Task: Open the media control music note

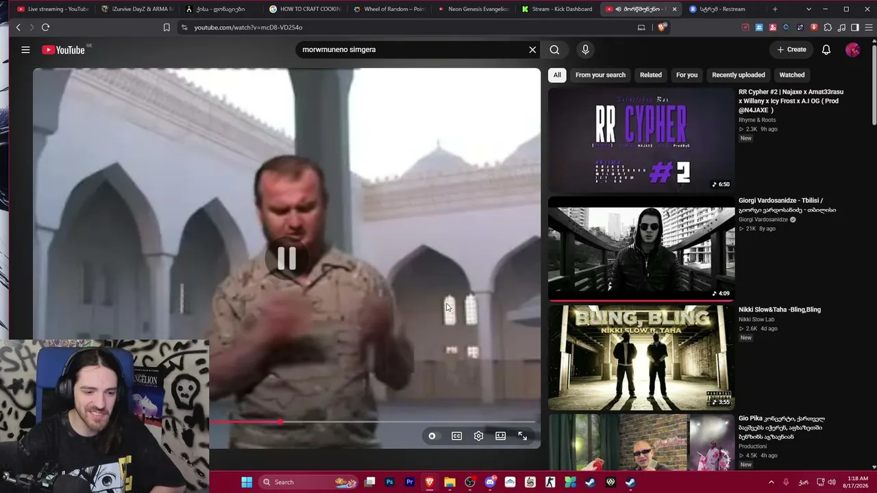Action: coord(841,27)
